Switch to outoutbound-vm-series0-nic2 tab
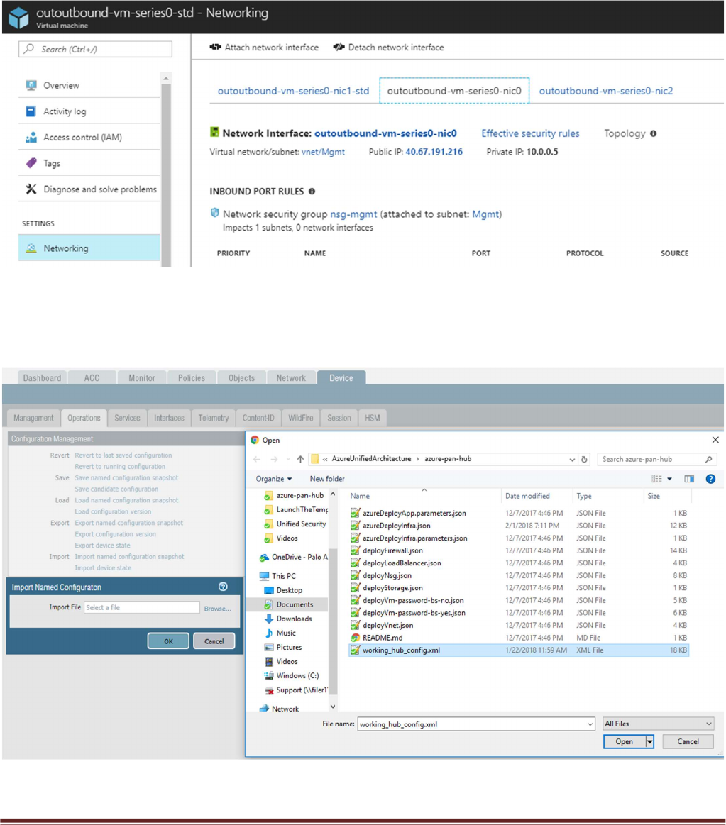726x825 pixels. click(606, 91)
